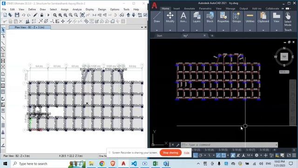The image size is (298, 168).
Task: Click Redo arrow in ETABS toolbar
Action: pos(29,15)
